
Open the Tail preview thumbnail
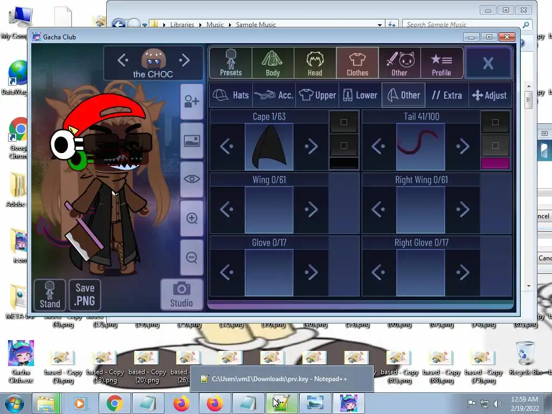(420, 147)
